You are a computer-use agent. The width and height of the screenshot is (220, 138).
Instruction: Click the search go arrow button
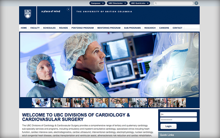(196, 3)
